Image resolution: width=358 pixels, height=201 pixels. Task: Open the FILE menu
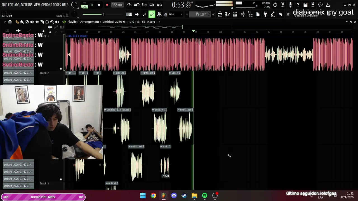pos(4,5)
